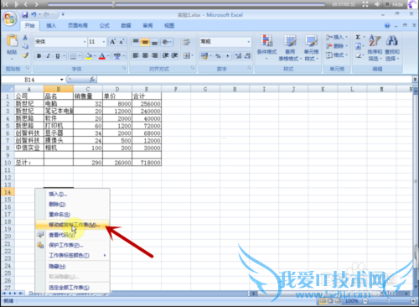
Task: Insert function via fx button
Action: point(92,80)
